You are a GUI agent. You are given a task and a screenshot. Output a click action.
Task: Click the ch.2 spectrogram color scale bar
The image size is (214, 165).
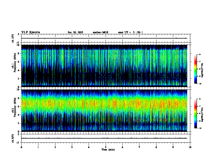(195, 114)
